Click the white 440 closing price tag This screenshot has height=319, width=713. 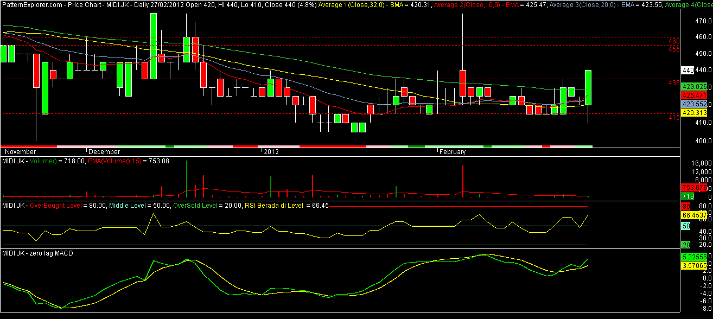[x=688, y=71]
